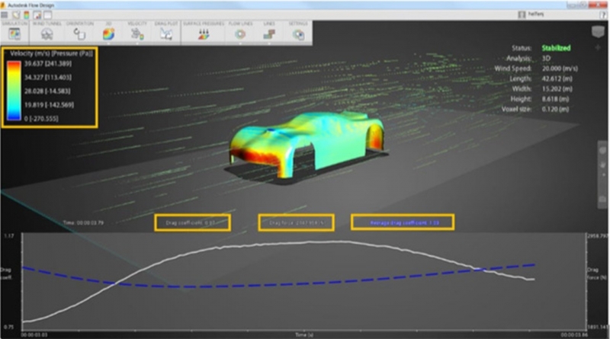Click the Simulation toolbar icon
Image resolution: width=610 pixels, height=339 pixels.
12,33
